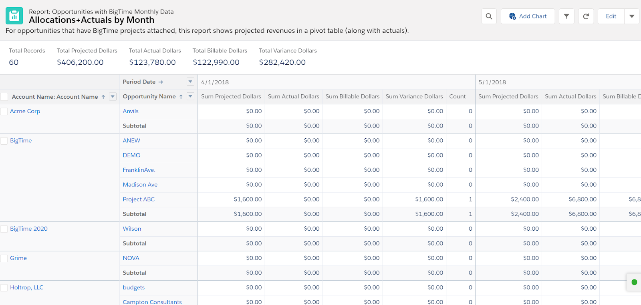The width and height of the screenshot is (641, 305).
Task: Open the Opportunity Name column dropdown
Action: 191,97
